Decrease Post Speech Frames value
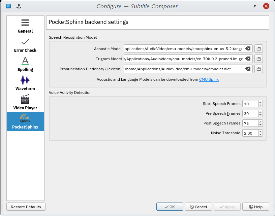The height and width of the screenshot is (216, 275). click(261, 125)
